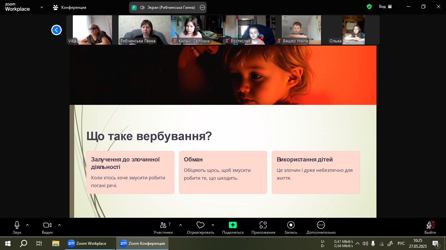Expand video options arrow next to Видео
Viewport: 446px width, 250px height.
click(x=59, y=225)
